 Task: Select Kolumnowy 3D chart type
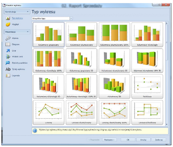tap(114, 87)
